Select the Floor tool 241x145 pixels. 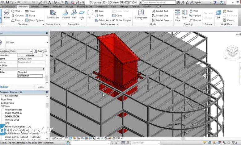[x=16, y=20]
